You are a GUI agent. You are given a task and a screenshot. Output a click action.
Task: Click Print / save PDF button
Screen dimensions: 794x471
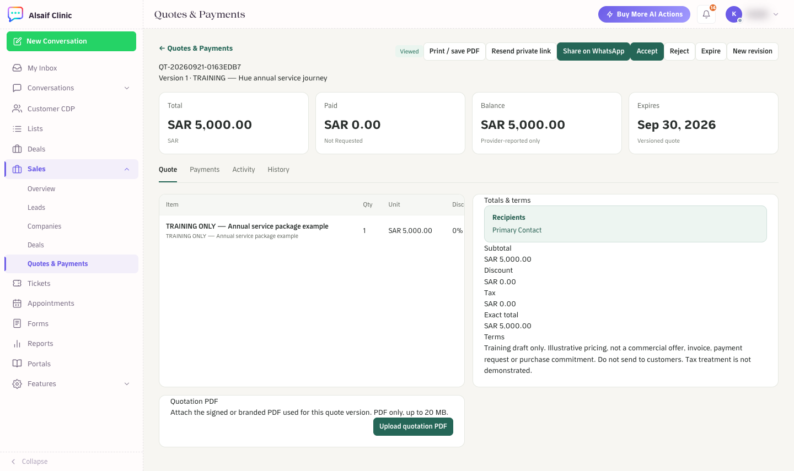pyautogui.click(x=454, y=51)
